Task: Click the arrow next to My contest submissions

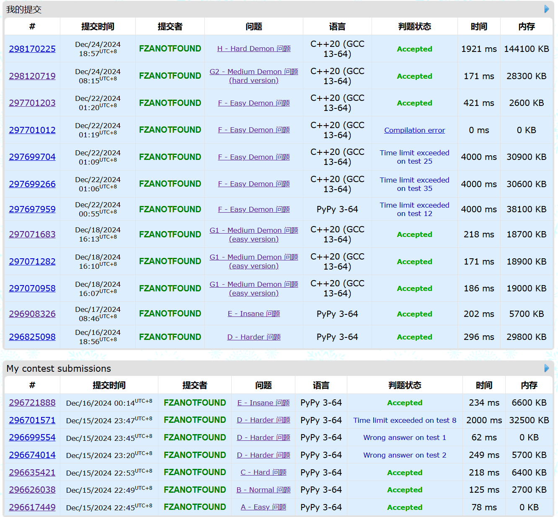Action: 547,368
